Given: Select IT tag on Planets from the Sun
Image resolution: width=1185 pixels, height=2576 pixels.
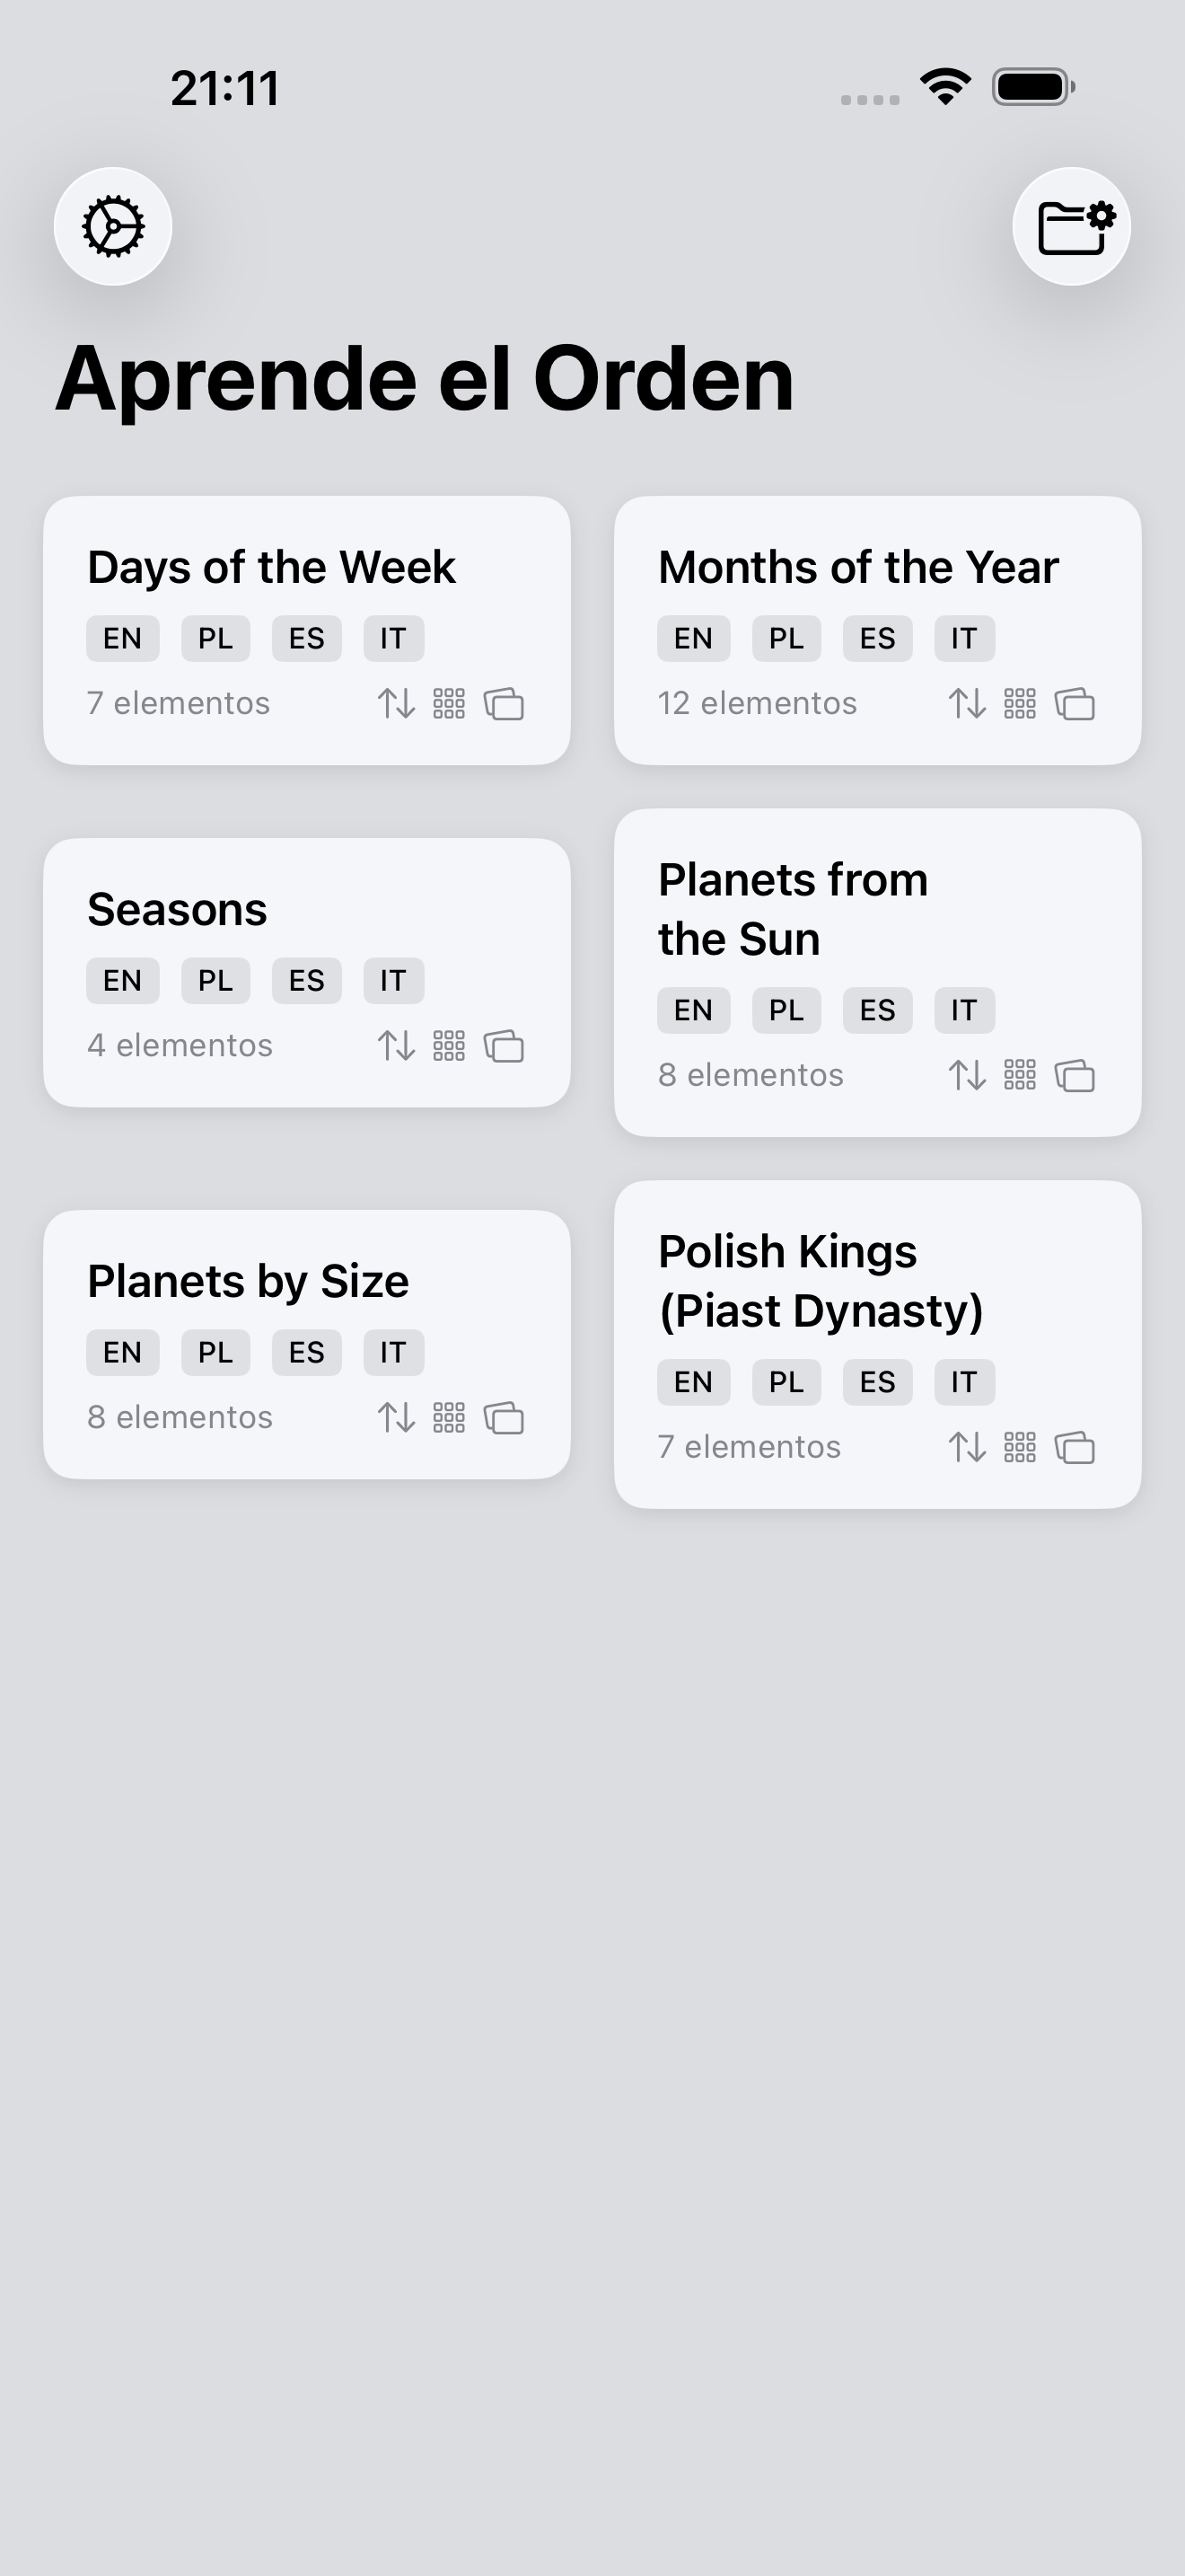Looking at the screenshot, I should coord(964,1011).
